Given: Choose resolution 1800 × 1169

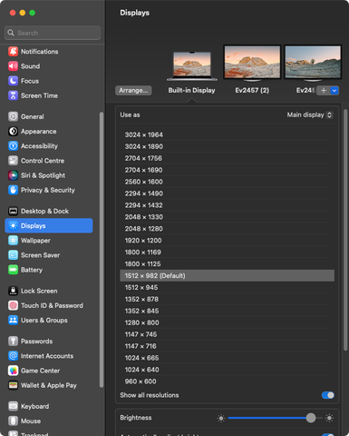Looking at the screenshot, I should point(227,253).
